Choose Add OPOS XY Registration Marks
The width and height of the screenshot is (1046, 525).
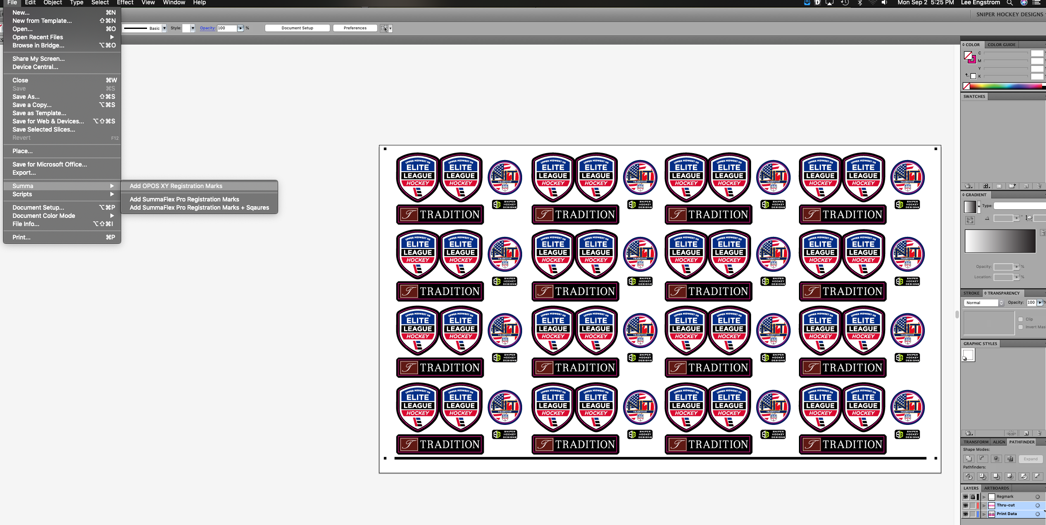click(199, 186)
